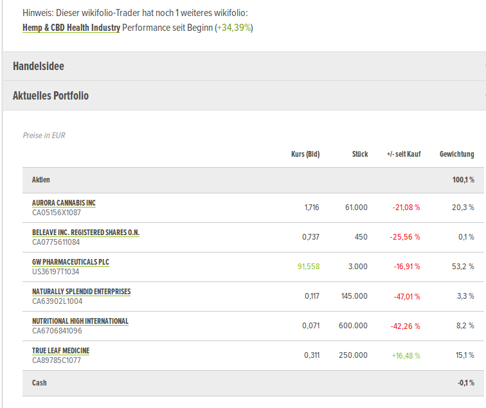Click the +34,39% performance value
486x408 pixels.
click(x=234, y=28)
